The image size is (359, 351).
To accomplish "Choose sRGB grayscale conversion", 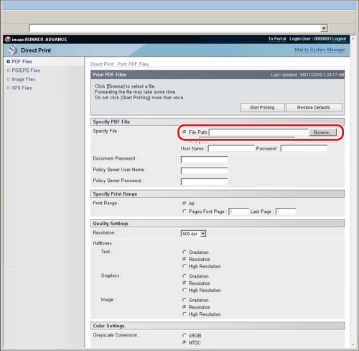I will pyautogui.click(x=185, y=335).
